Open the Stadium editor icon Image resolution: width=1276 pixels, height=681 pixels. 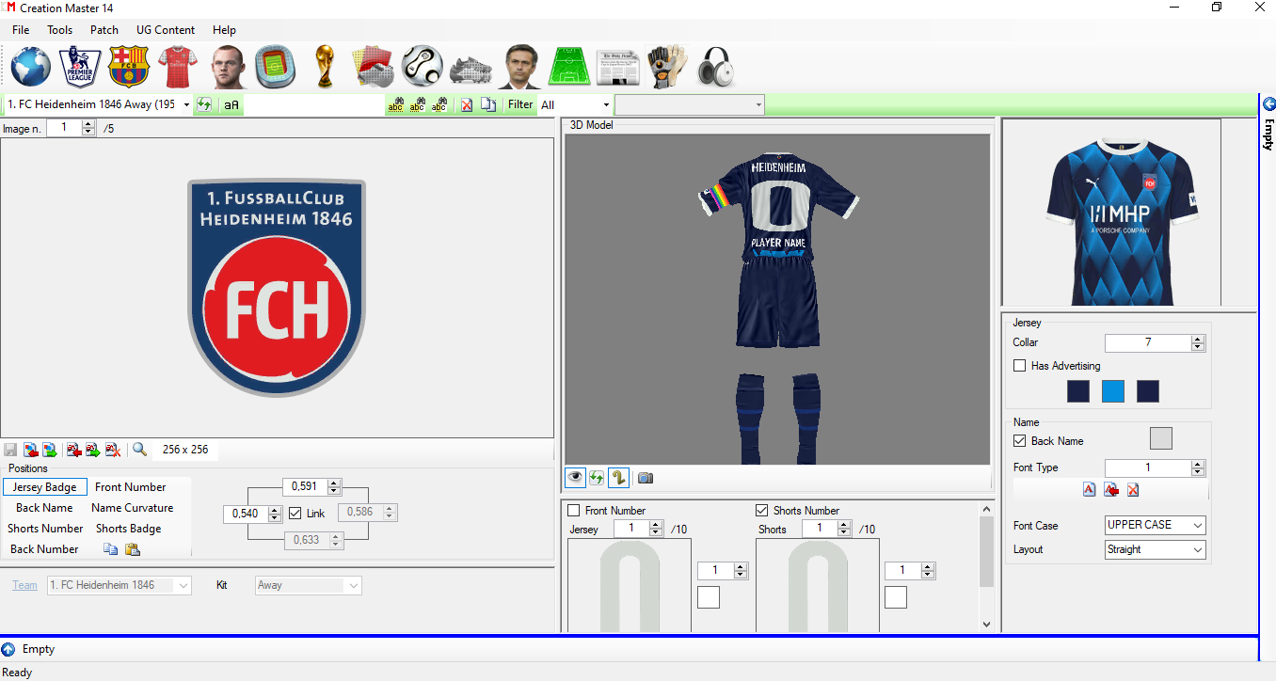pyautogui.click(x=276, y=67)
